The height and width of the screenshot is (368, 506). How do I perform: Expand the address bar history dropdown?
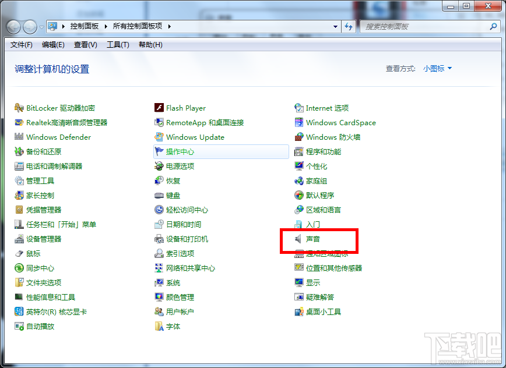[335, 26]
